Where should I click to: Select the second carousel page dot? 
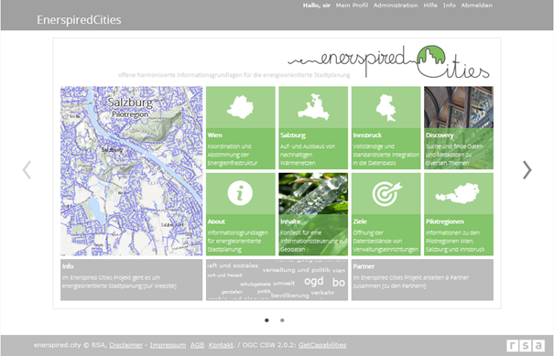pos(282,320)
